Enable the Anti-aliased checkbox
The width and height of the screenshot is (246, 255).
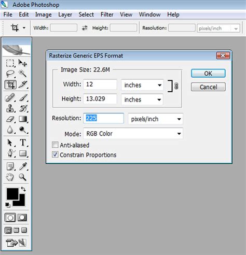pyautogui.click(x=55, y=145)
